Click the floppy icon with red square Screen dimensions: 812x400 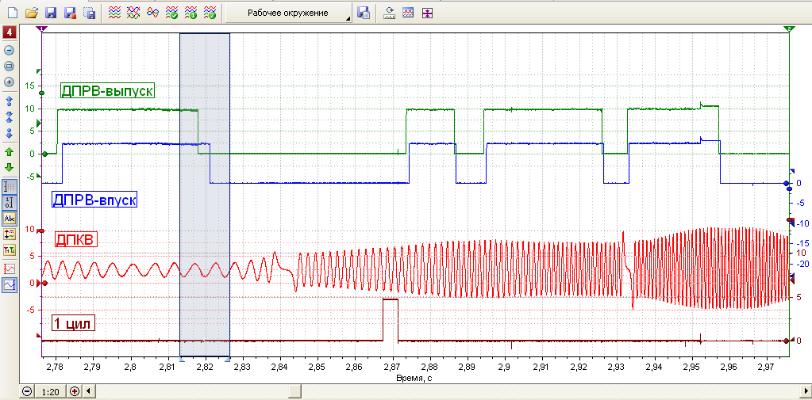(70, 13)
